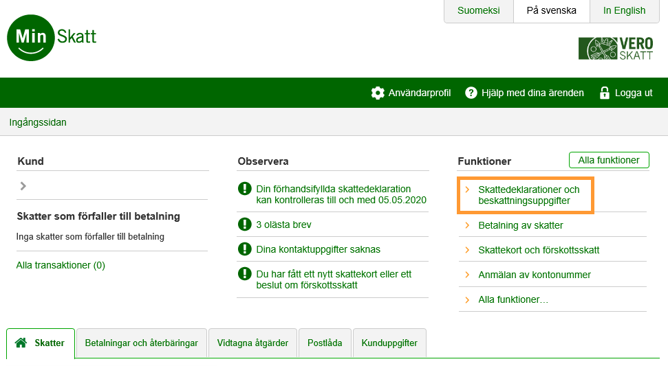The image size is (668, 366).
Task: Click the Vero Skatt logo
Action: 616,48
